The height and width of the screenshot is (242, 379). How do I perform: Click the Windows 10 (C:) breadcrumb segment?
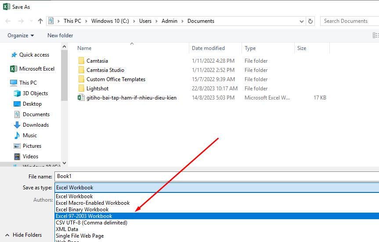click(110, 21)
